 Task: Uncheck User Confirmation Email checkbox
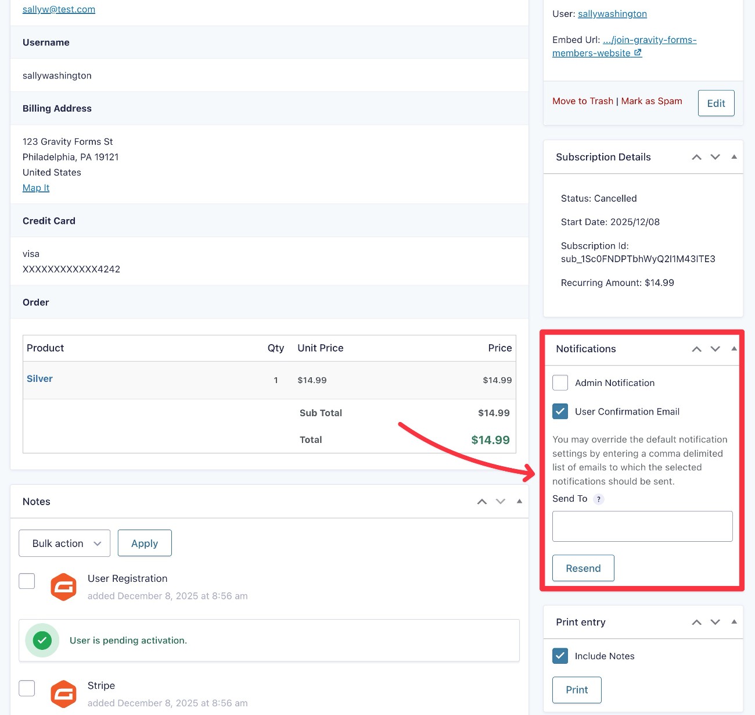click(560, 412)
